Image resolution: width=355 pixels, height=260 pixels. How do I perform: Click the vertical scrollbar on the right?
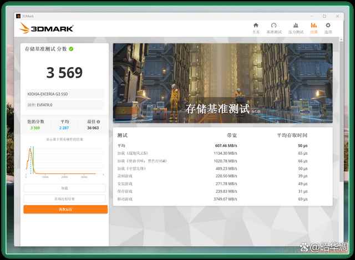(341, 111)
